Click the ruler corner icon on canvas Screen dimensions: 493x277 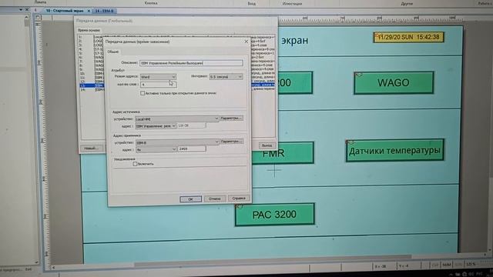pos(38,17)
